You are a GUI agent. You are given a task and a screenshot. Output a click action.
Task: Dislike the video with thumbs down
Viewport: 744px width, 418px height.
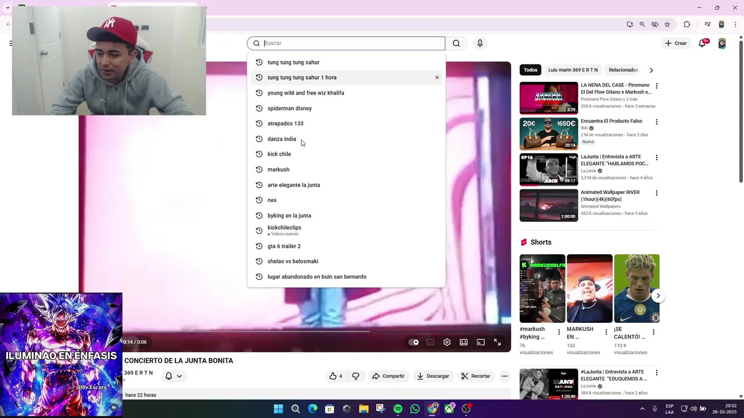[356, 376]
